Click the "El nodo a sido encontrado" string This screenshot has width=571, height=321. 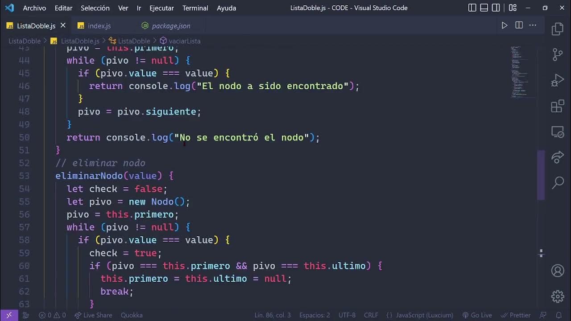[x=273, y=86]
